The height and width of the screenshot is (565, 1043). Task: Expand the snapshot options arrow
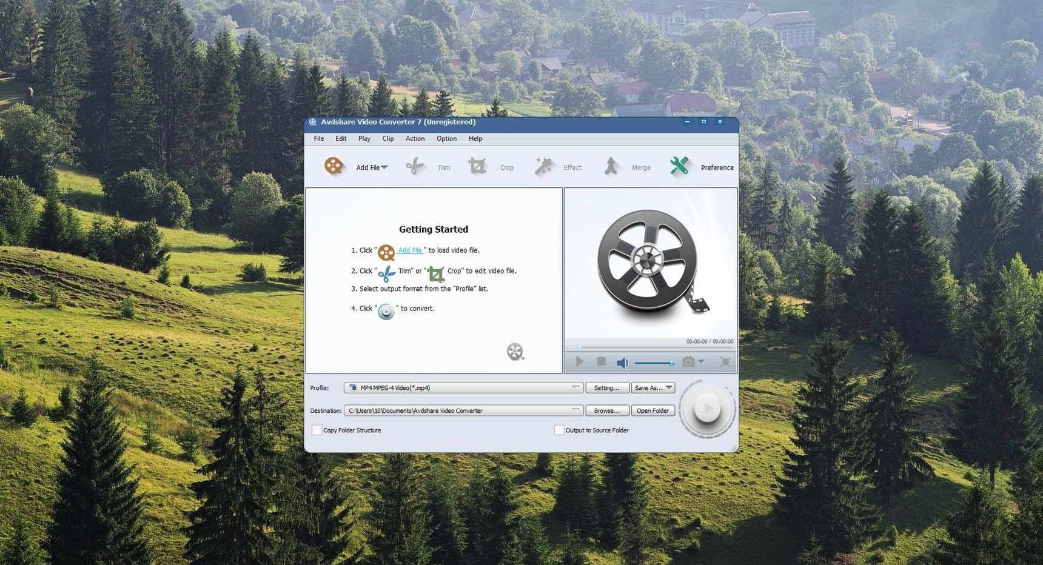[702, 362]
